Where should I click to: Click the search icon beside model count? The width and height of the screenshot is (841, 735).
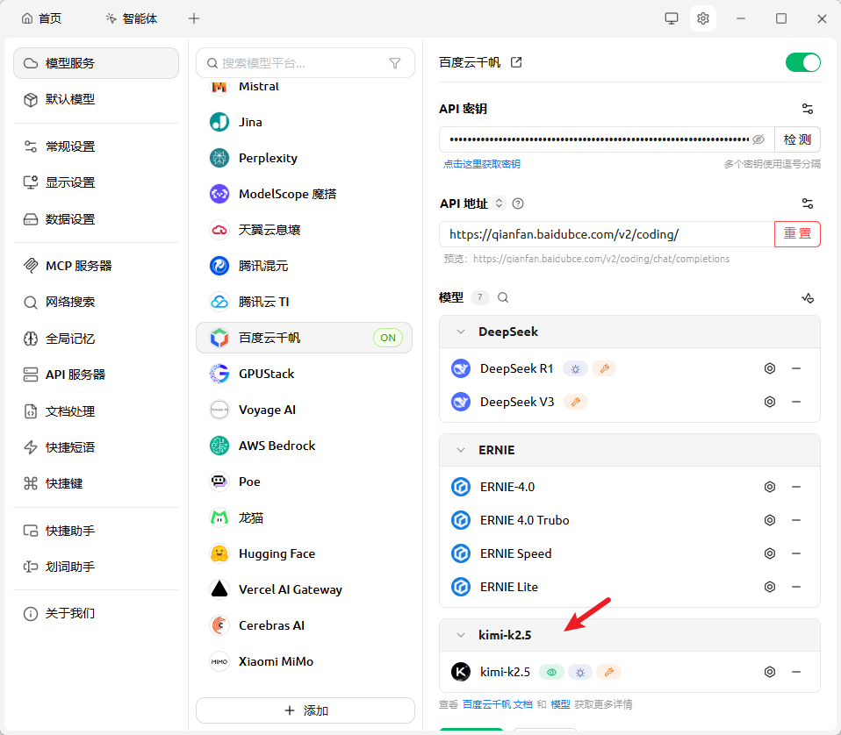(x=503, y=297)
